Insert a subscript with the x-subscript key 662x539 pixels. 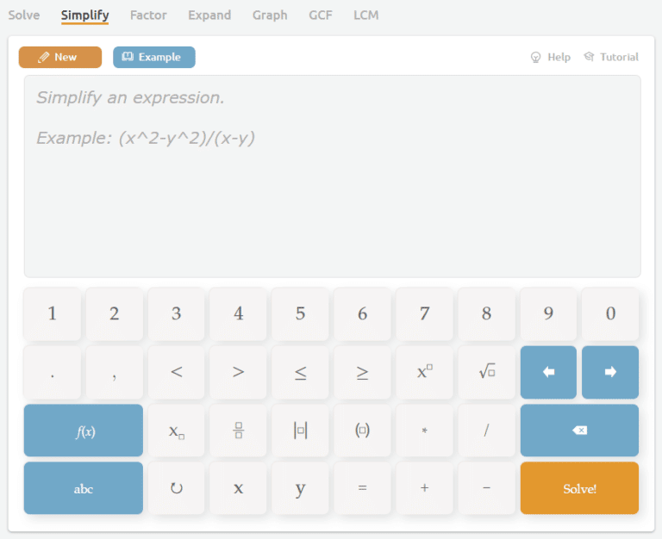coord(177,431)
